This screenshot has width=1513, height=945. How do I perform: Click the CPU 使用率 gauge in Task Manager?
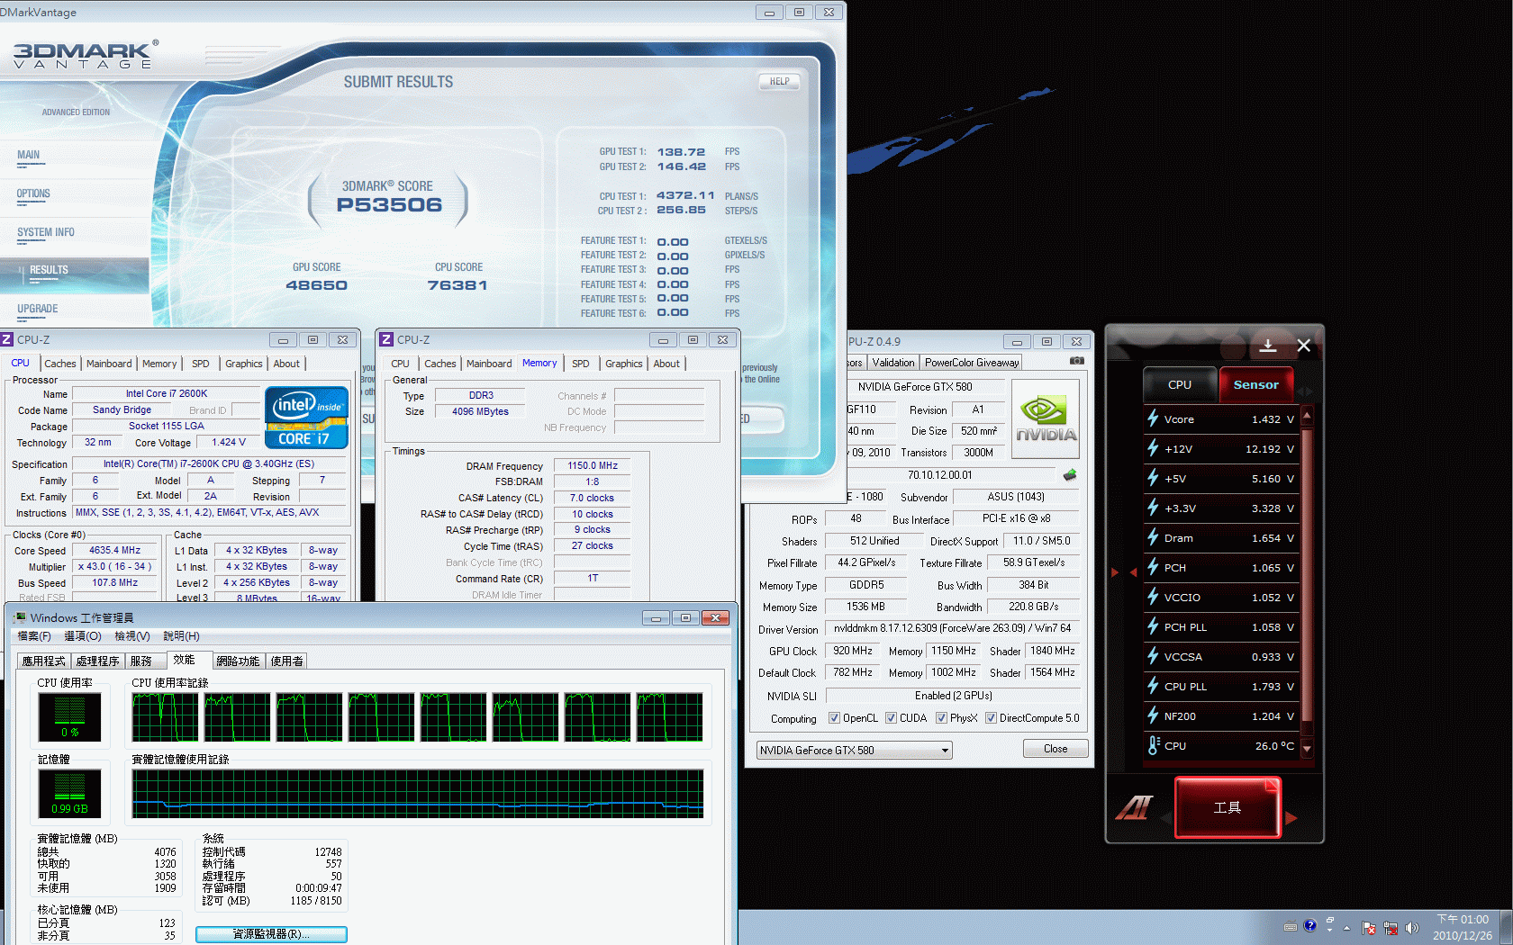coord(69,716)
